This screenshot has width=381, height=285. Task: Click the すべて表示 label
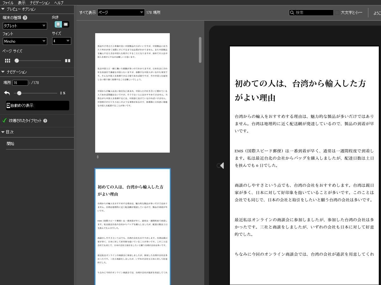click(x=88, y=12)
